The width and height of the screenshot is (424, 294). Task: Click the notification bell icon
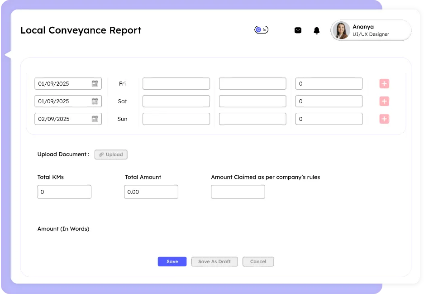317,30
